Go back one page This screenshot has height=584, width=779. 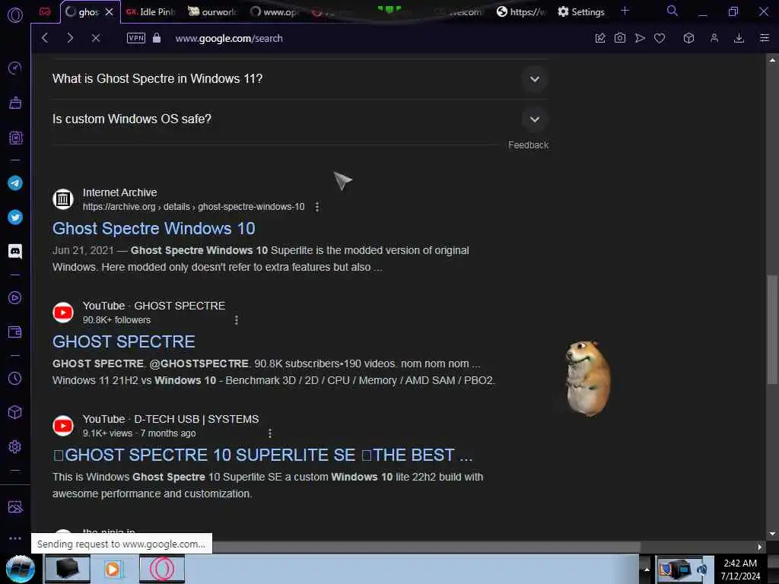(x=45, y=38)
